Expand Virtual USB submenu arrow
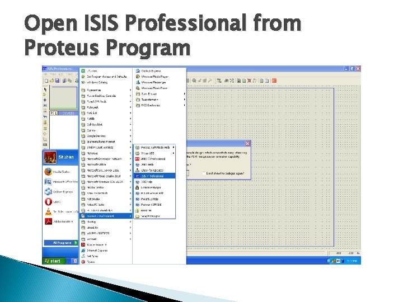This screenshot has height=302, width=403. (174, 153)
